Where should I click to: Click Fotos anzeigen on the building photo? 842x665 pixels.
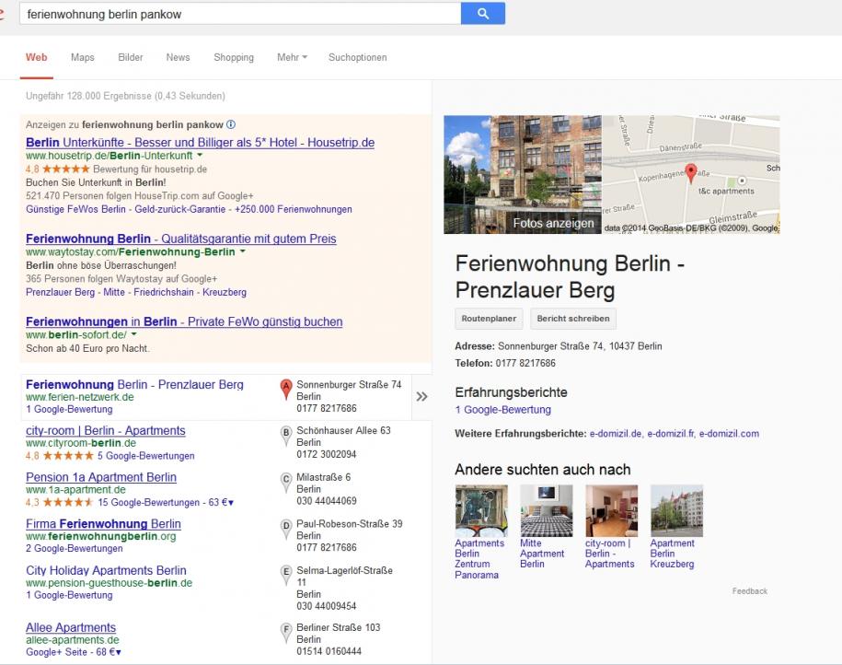[553, 223]
